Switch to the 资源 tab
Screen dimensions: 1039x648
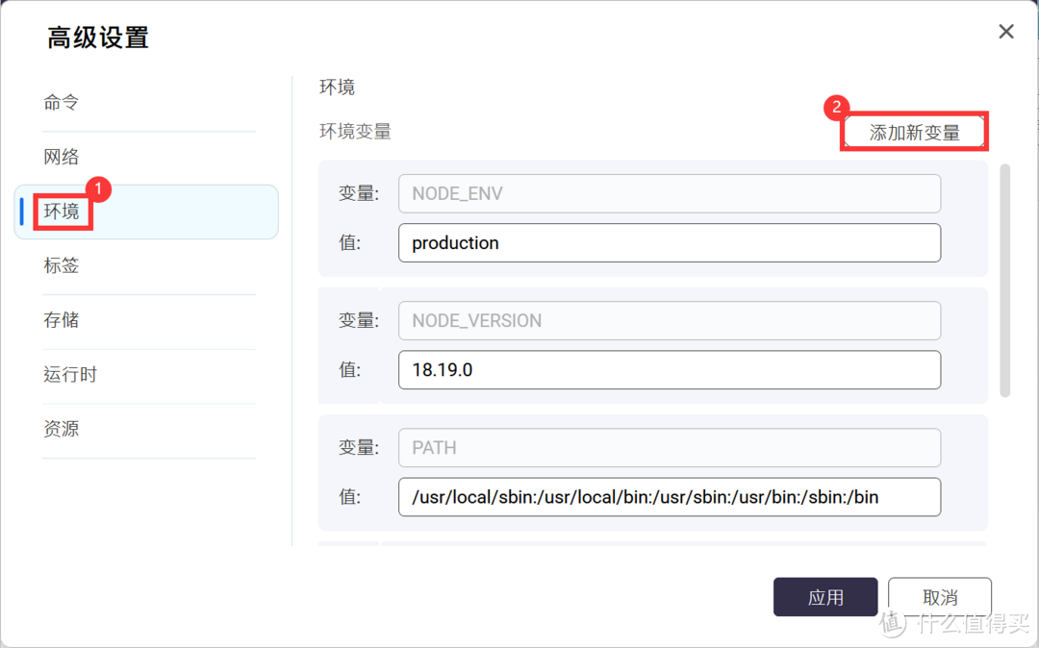62,429
